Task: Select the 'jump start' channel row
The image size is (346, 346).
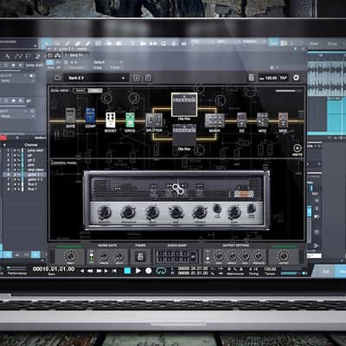Action: pyautogui.click(x=25, y=151)
